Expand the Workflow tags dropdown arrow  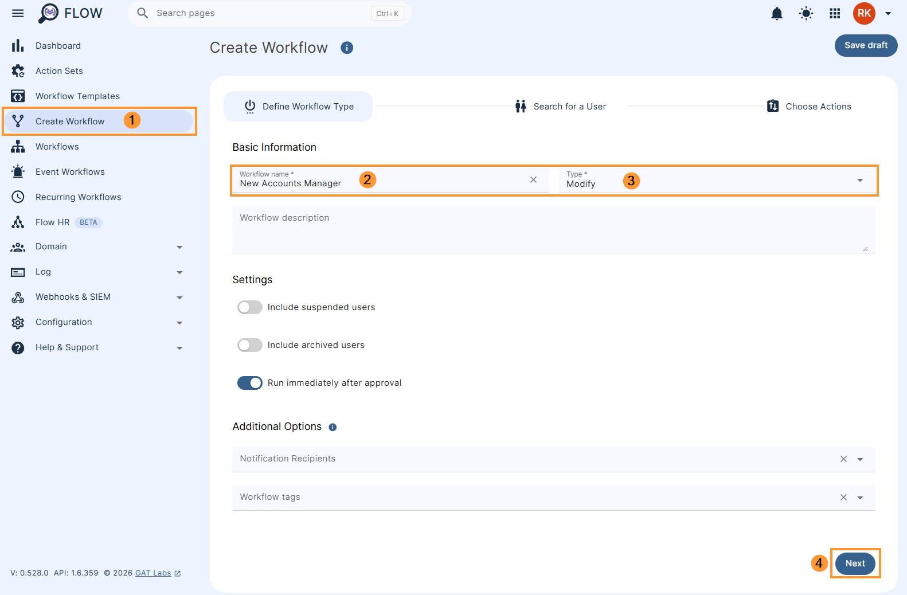pyautogui.click(x=860, y=498)
